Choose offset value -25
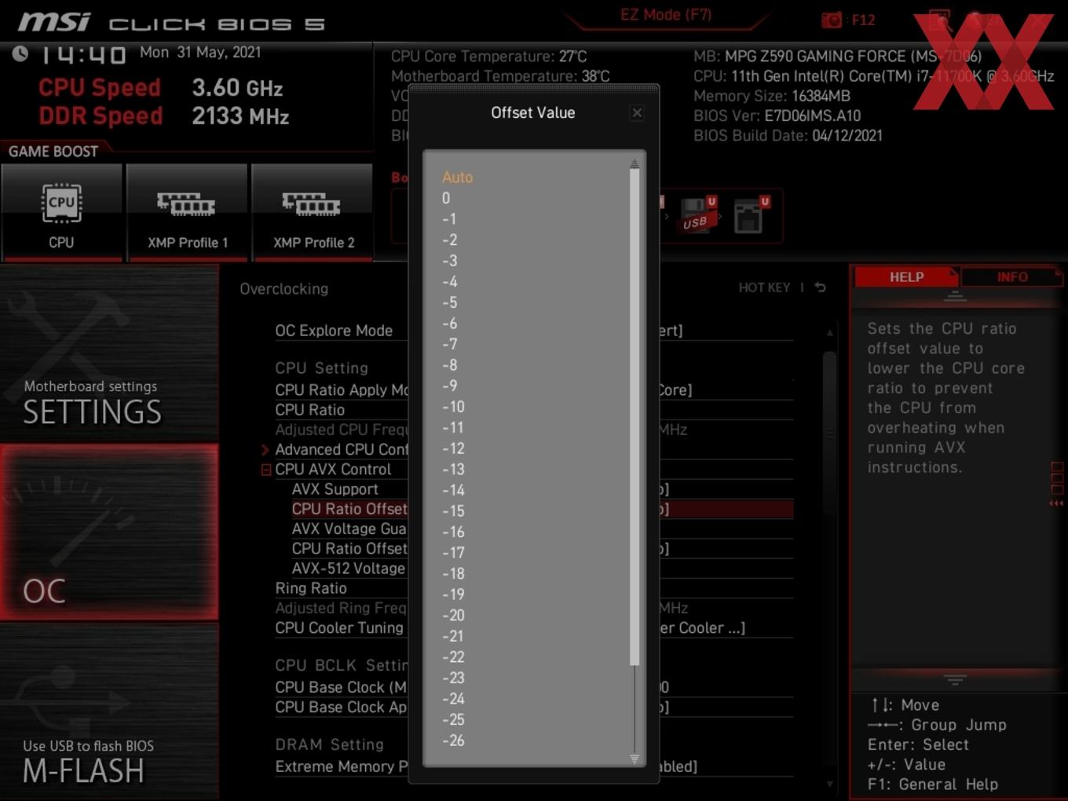The width and height of the screenshot is (1068, 801). click(x=453, y=719)
